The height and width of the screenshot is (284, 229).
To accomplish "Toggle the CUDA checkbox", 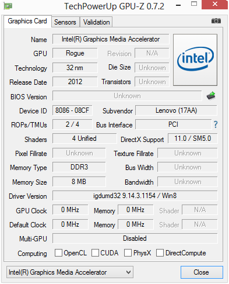I will [95, 253].
